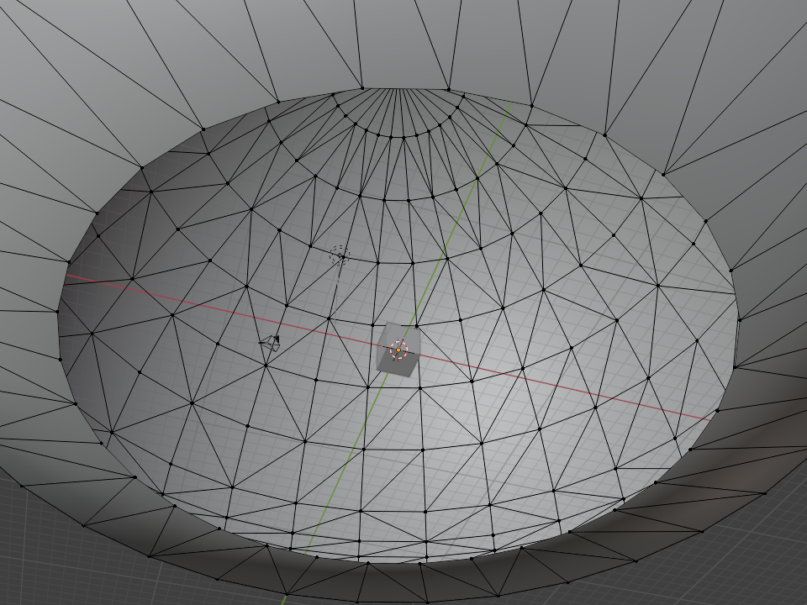This screenshot has height=605, width=807.
Task: Click where red axis meets left rim
Action: click(x=68, y=275)
